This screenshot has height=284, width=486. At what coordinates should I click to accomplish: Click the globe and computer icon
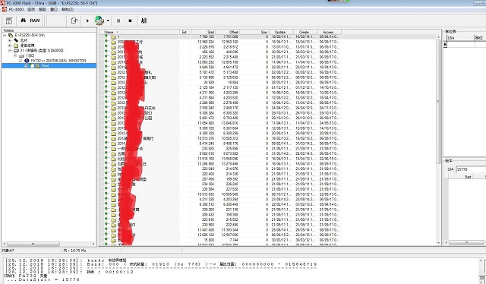[x=99, y=21]
